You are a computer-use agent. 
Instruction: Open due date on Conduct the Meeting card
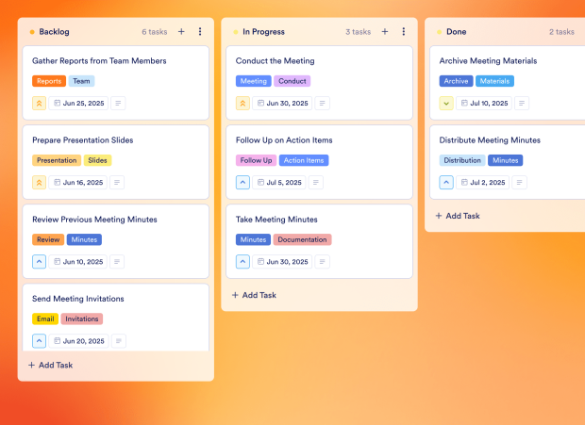282,103
